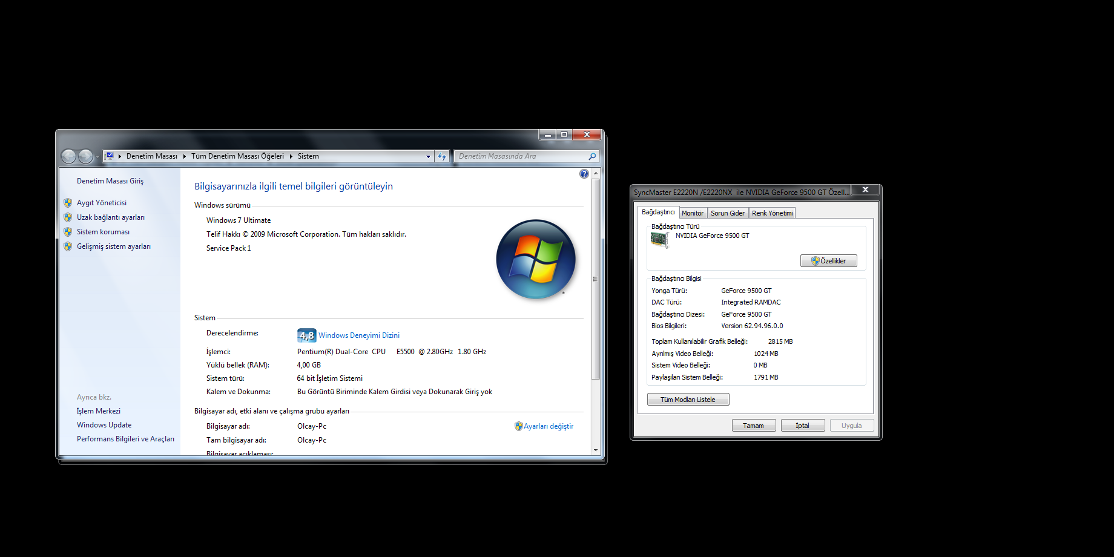The width and height of the screenshot is (1114, 557).
Task: Maximize the Sistem window
Action: pyautogui.click(x=564, y=134)
